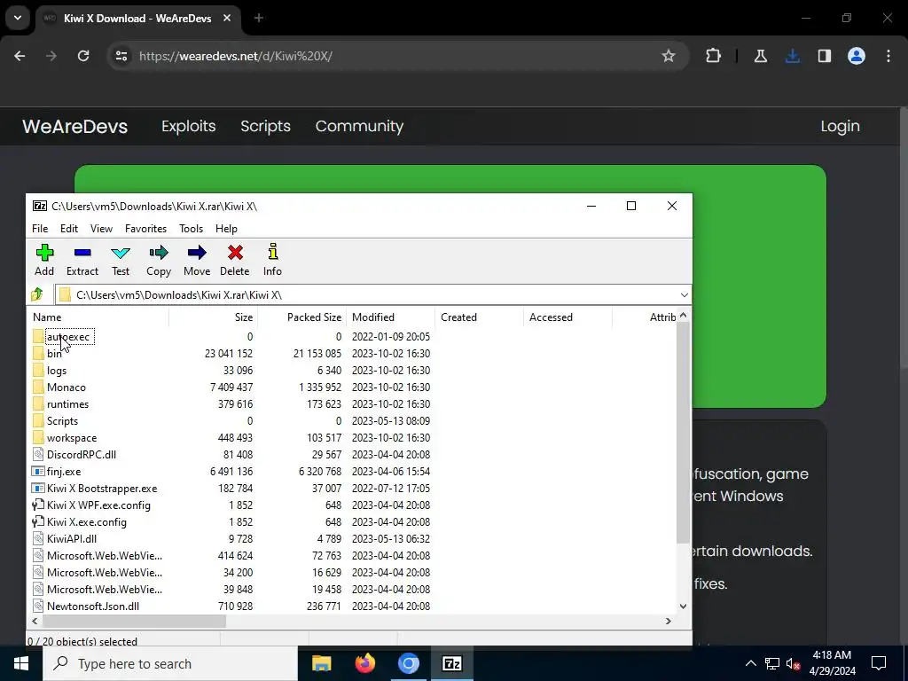Screen dimensions: 908x681
Task: Click the 7-Zip taskbar icon
Action: click(451, 663)
